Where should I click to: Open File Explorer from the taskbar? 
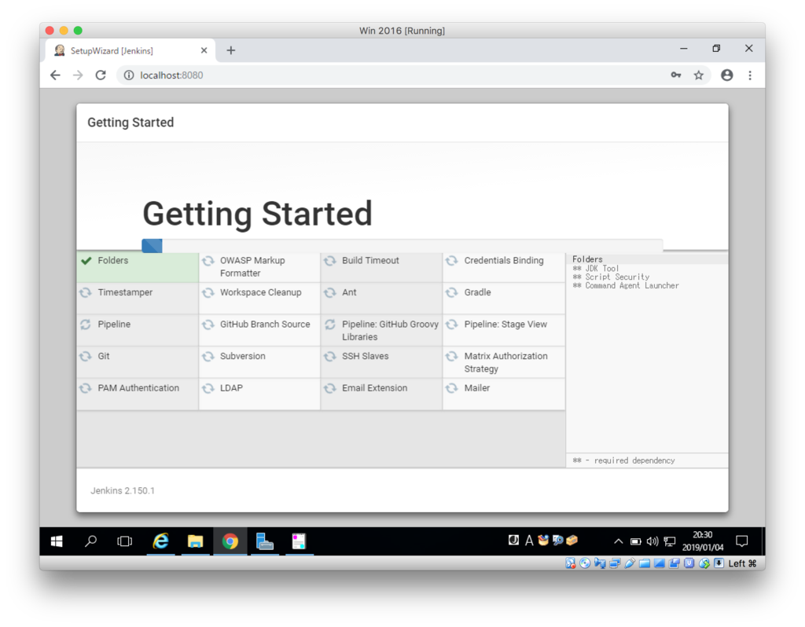click(195, 541)
